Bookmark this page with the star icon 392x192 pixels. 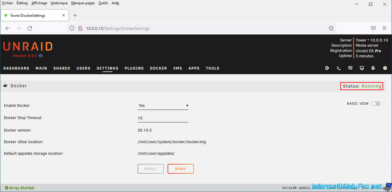331,28
